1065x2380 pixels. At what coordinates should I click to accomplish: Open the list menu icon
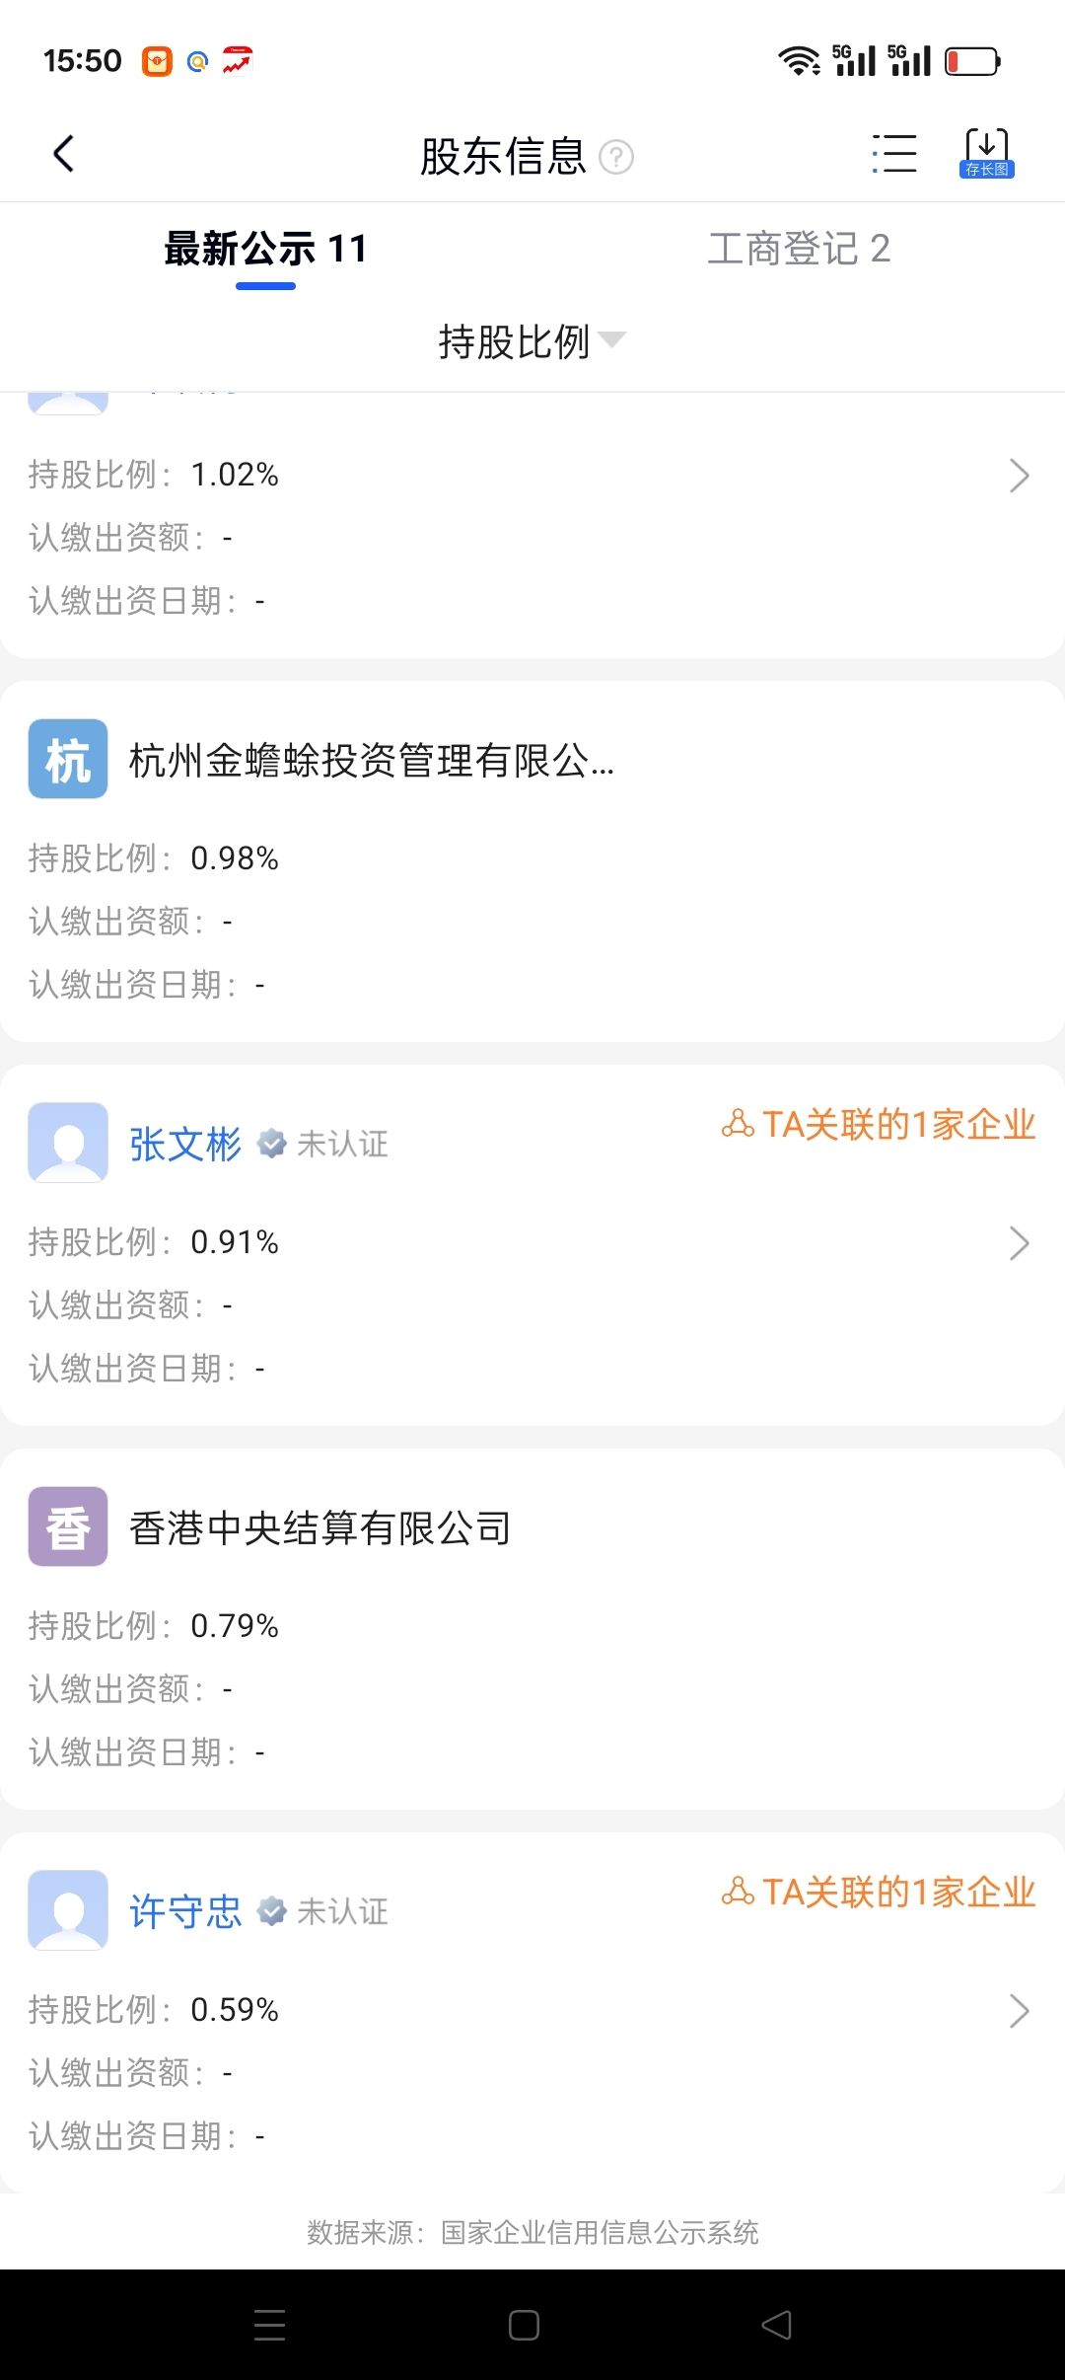click(x=894, y=154)
